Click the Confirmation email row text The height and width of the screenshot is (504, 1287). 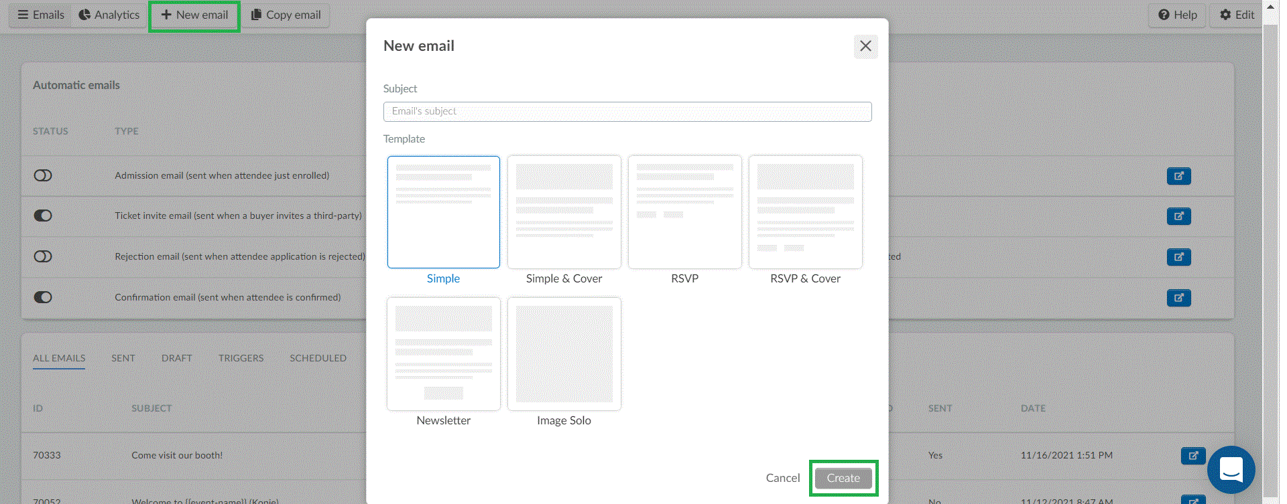coord(228,297)
